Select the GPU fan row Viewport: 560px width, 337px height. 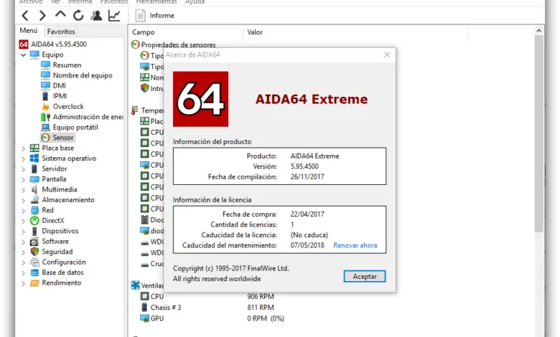tap(157, 318)
